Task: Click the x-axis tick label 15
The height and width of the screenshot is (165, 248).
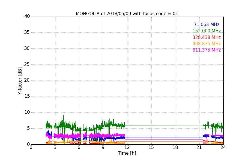Action: point(151,147)
